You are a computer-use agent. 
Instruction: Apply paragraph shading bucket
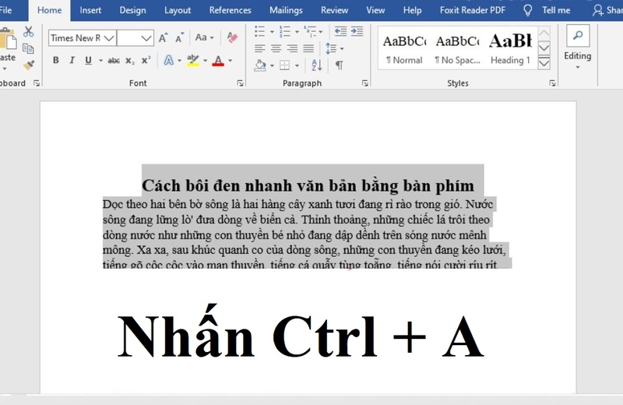coord(260,65)
